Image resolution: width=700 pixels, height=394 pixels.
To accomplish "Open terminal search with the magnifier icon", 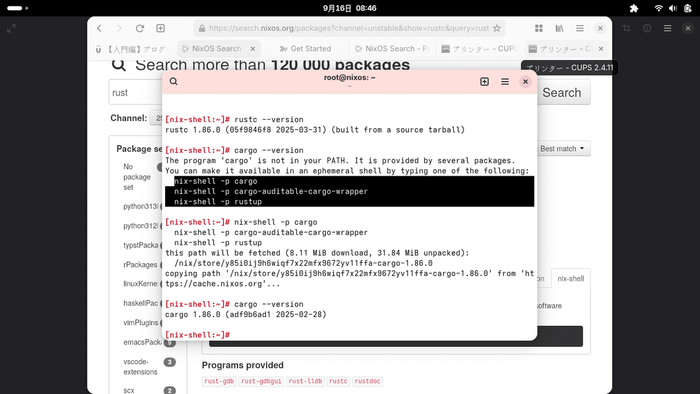I will coord(173,82).
